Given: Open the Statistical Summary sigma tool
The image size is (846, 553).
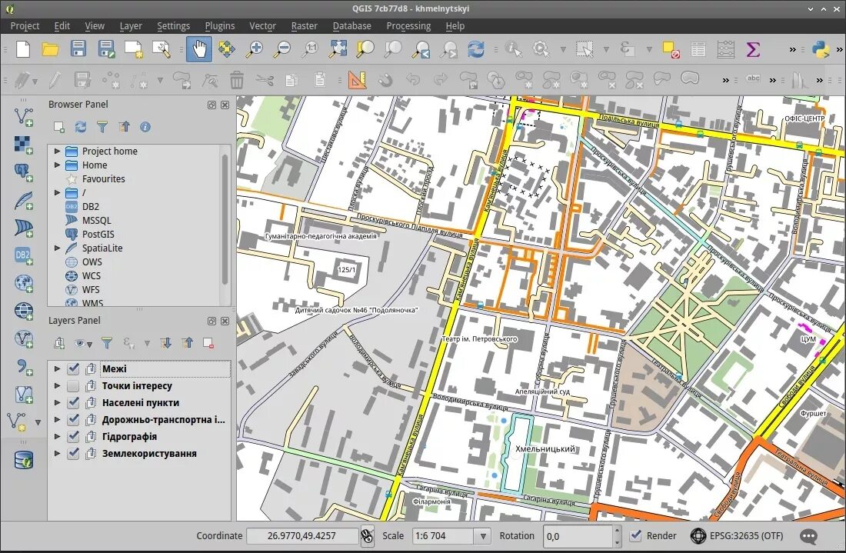Looking at the screenshot, I should 753,49.
